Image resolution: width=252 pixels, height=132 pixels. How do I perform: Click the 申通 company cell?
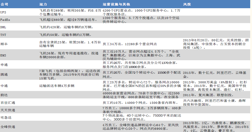[4, 65]
